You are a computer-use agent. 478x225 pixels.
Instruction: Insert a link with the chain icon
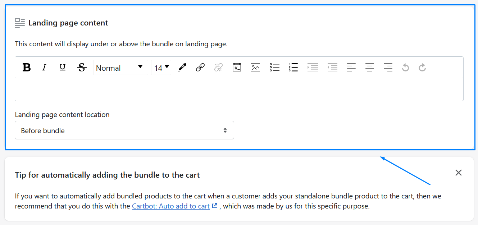[200, 67]
